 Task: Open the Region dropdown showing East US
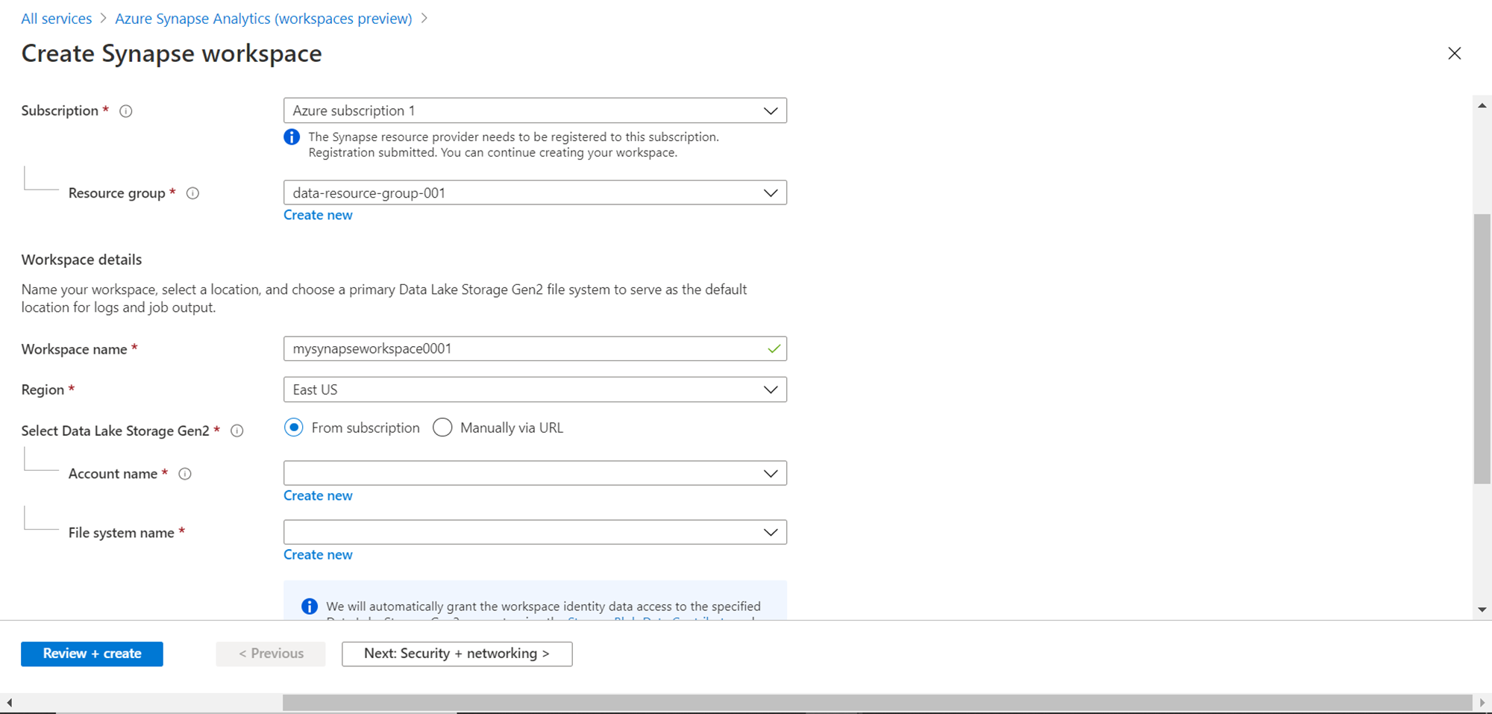534,389
